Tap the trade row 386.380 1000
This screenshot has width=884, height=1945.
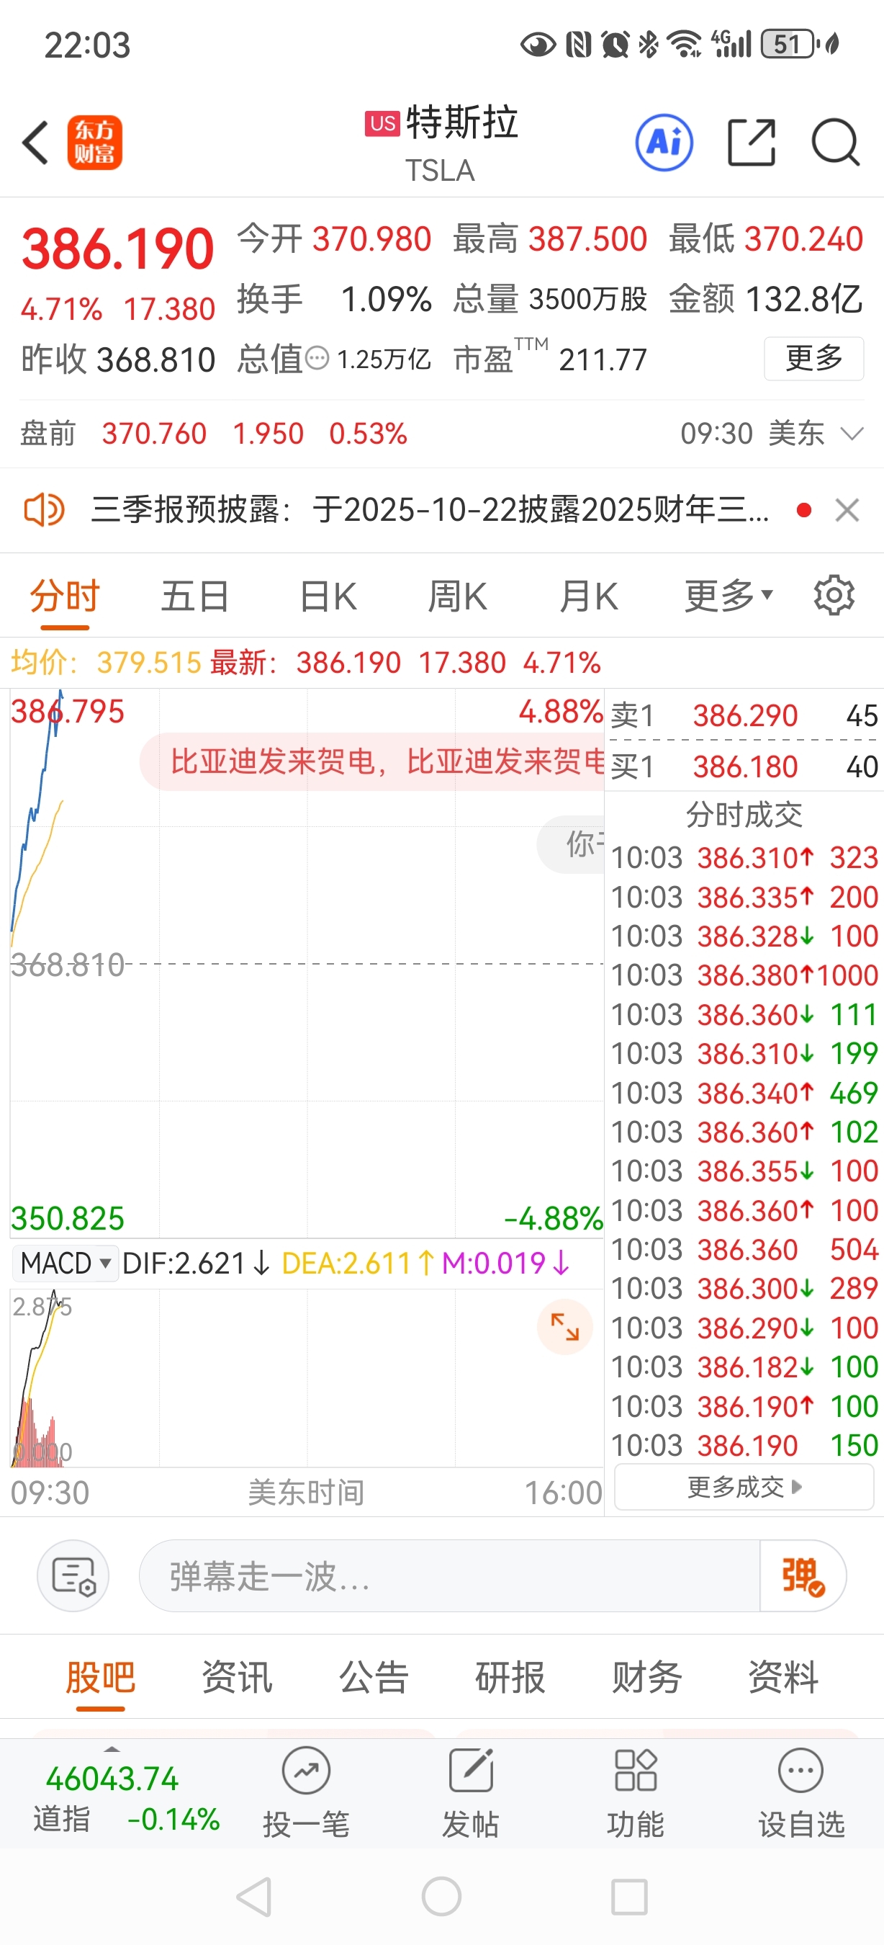point(744,975)
